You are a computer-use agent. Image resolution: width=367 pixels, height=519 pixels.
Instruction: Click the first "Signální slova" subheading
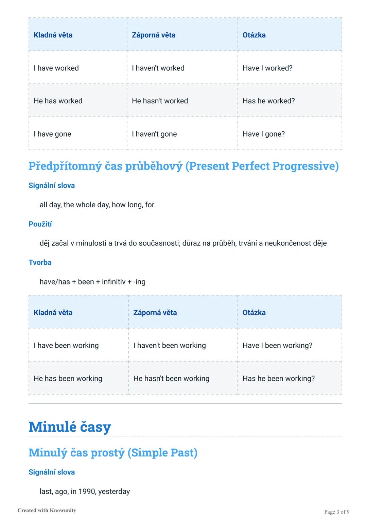point(52,186)
